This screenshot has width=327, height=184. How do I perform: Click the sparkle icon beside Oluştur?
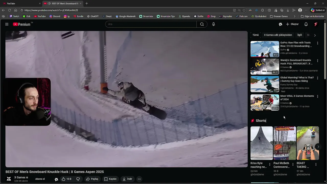click(281, 24)
